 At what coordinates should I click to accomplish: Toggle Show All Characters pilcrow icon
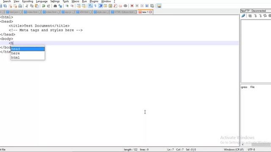point(95,6)
